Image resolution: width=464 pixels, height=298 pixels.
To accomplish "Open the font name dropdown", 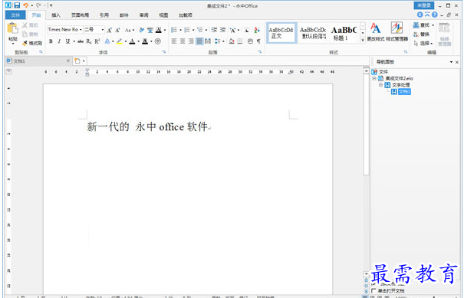I will pos(81,30).
